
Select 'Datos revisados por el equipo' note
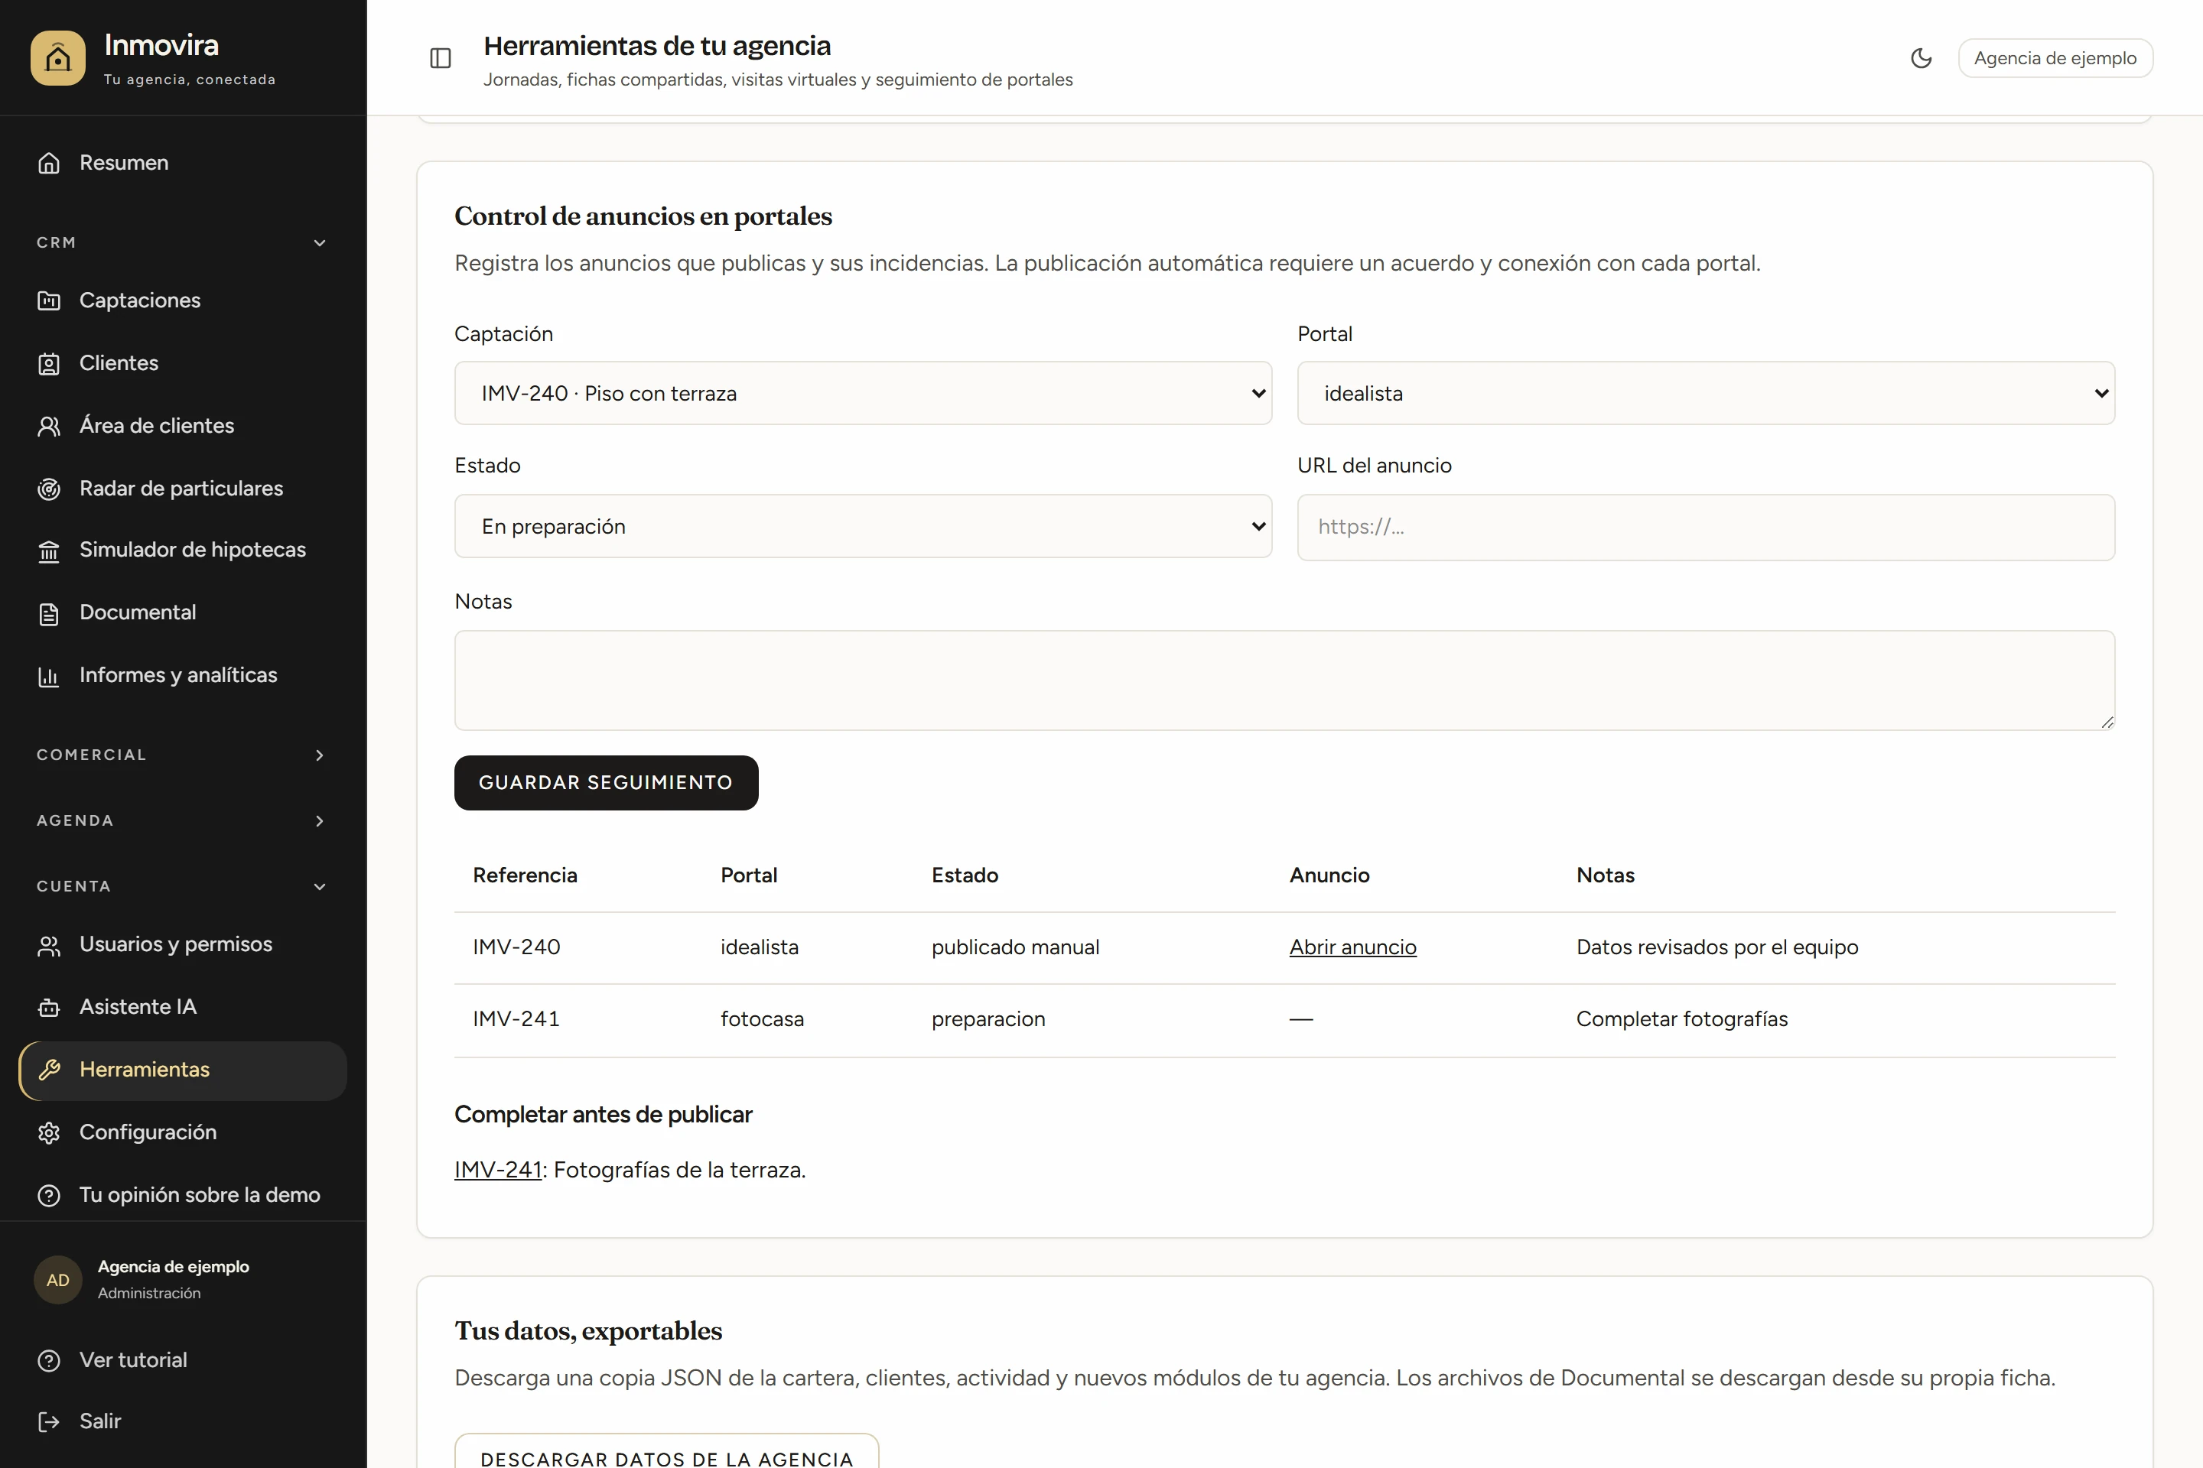1717,947
